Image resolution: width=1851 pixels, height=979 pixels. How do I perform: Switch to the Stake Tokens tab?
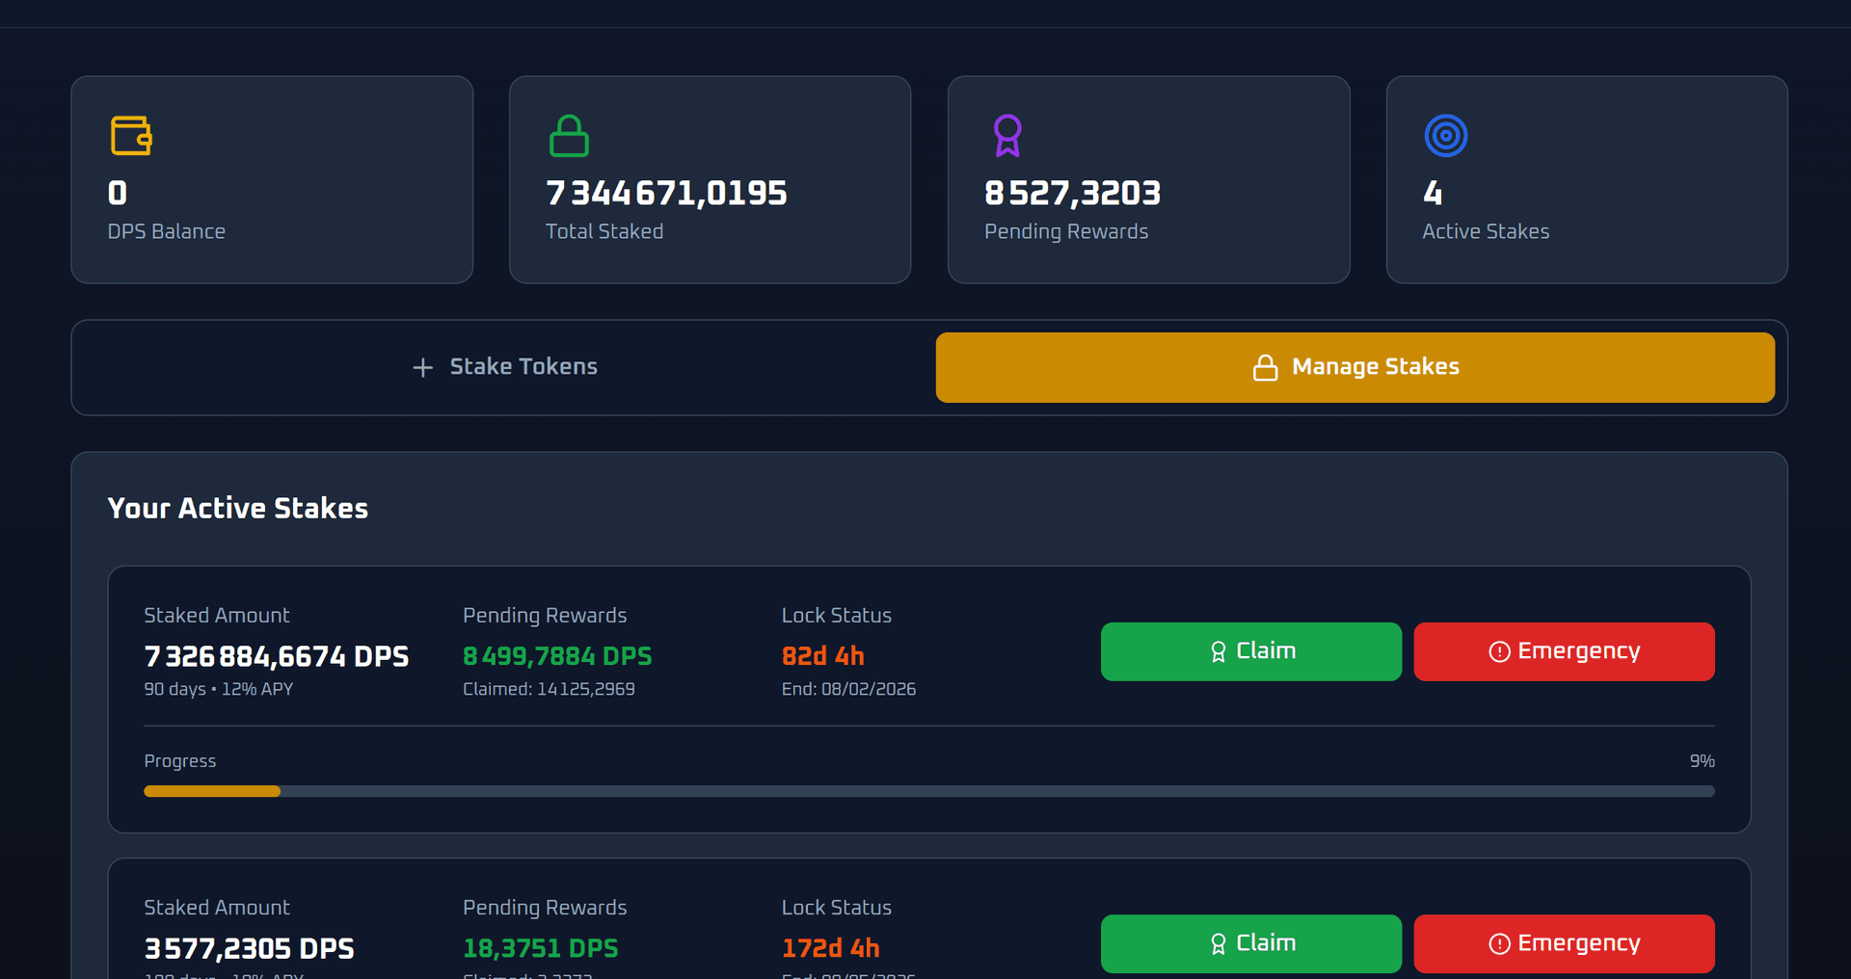pyautogui.click(x=504, y=367)
